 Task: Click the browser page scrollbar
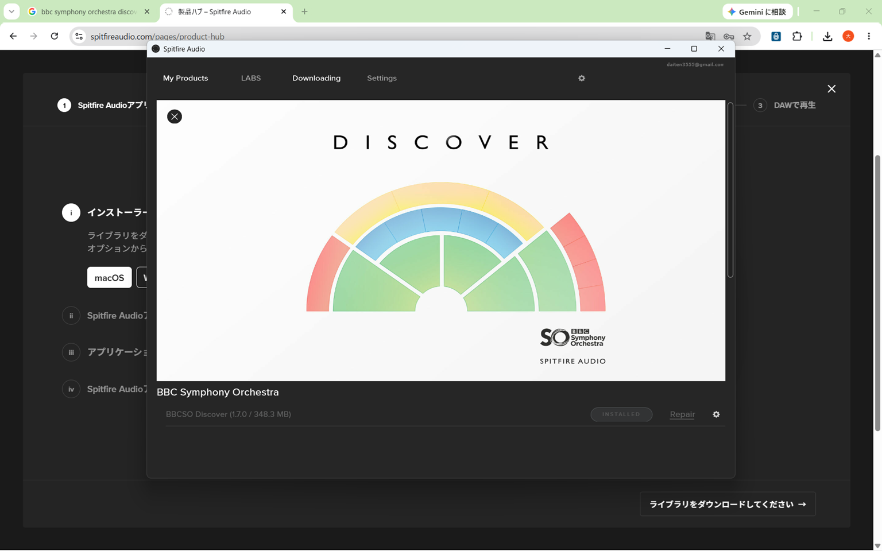[x=877, y=293]
